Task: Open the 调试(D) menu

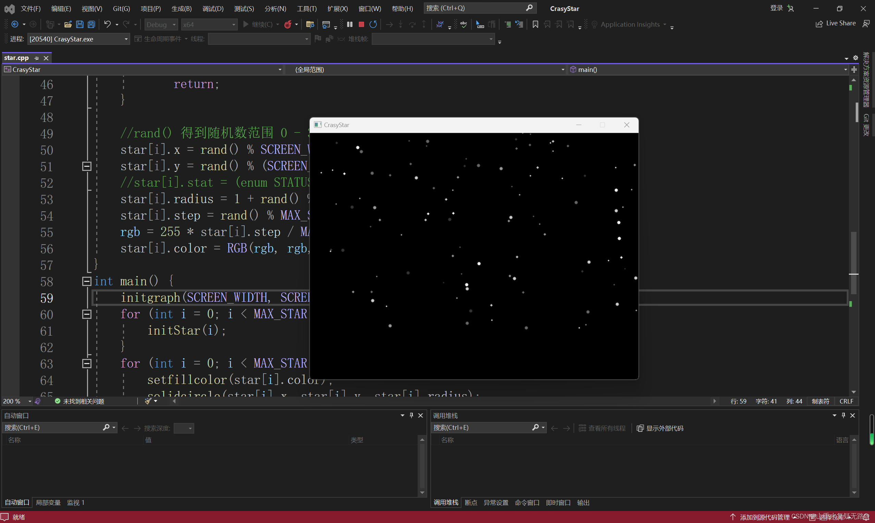Action: click(x=212, y=8)
